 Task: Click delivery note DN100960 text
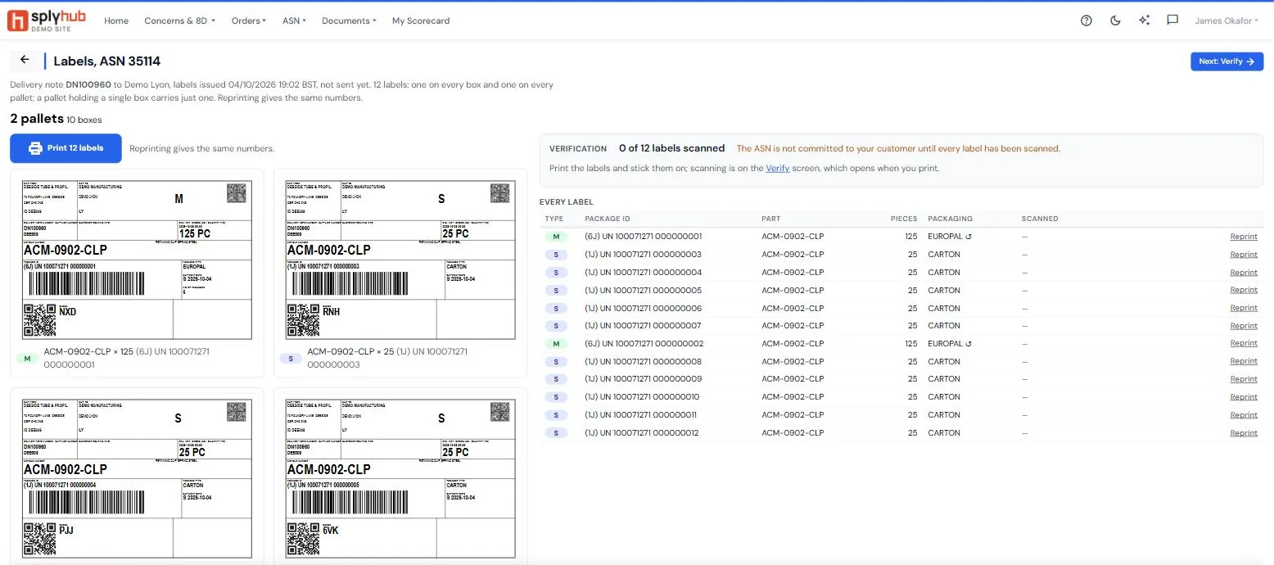(88, 84)
